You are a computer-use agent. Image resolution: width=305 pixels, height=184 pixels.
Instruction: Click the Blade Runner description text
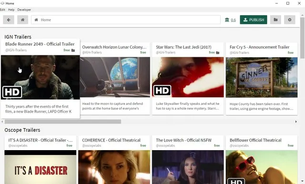(x=39, y=109)
